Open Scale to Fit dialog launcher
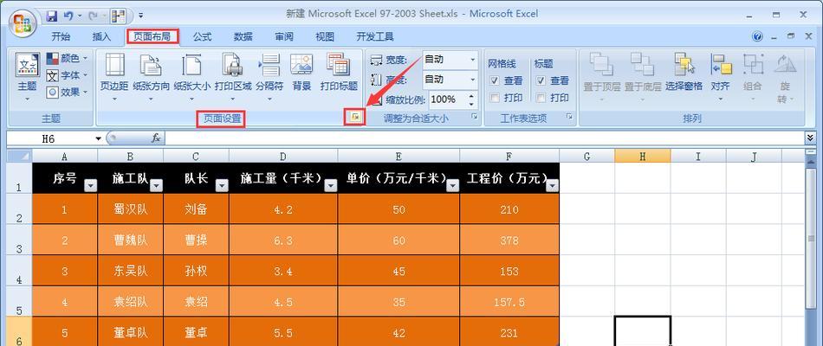Viewport: 823px width, 346px height. coord(475,117)
